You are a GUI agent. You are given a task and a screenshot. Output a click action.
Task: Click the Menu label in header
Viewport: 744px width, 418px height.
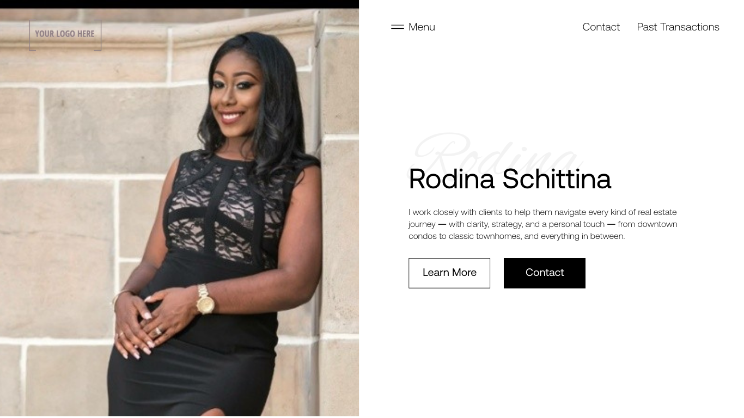422,27
